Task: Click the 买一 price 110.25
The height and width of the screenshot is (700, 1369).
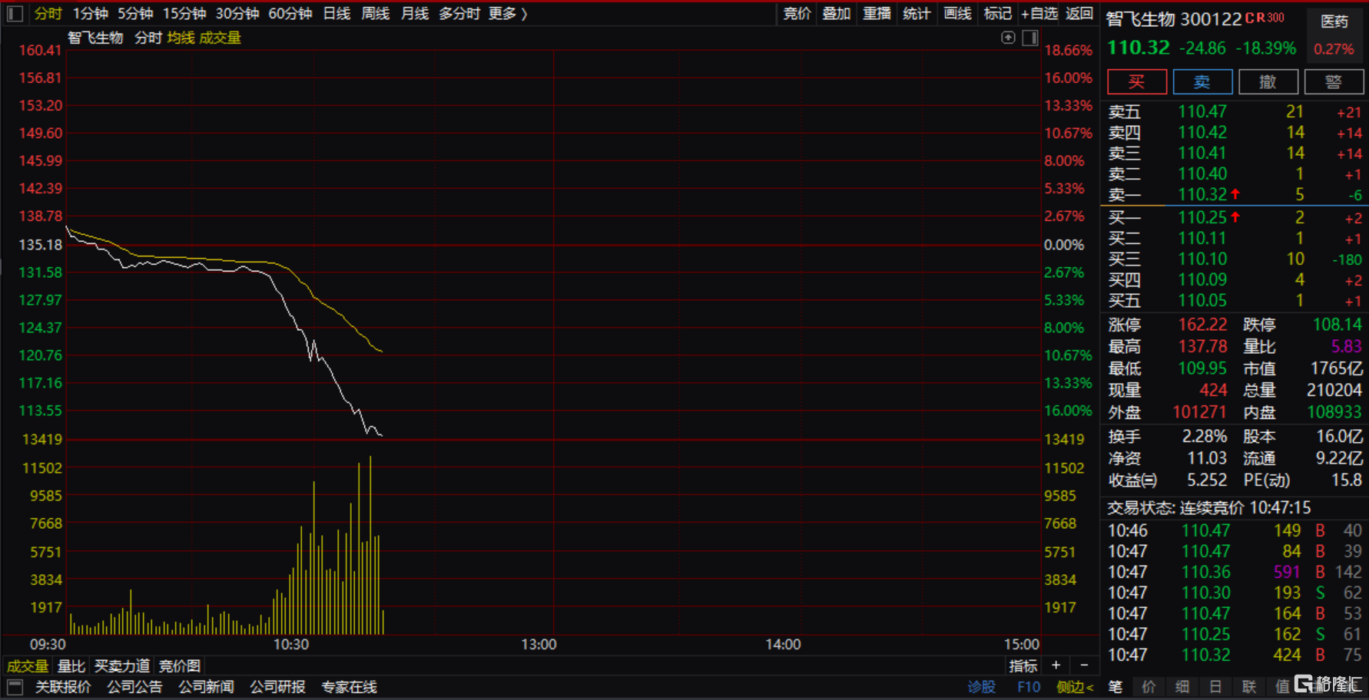Action: (1202, 218)
